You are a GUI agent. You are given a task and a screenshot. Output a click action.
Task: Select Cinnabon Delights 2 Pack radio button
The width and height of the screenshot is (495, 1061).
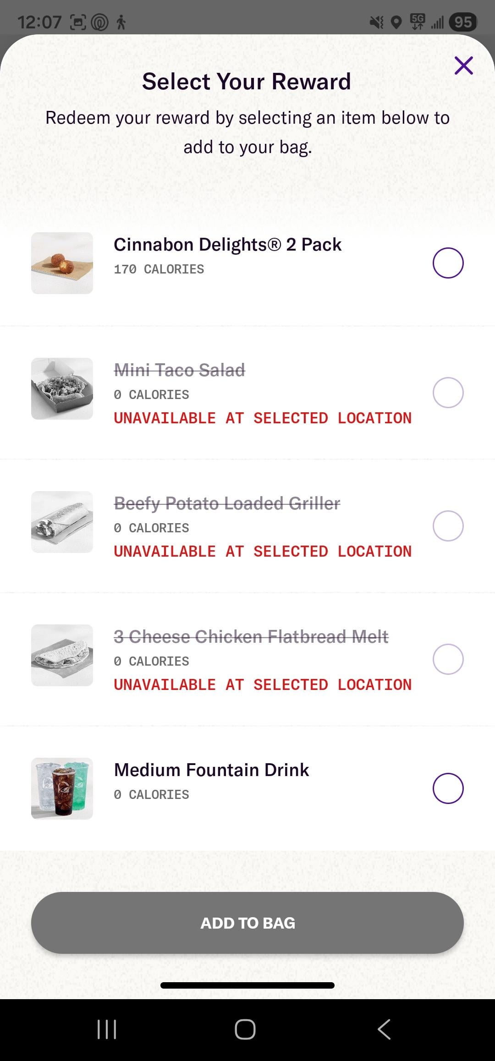coord(448,263)
